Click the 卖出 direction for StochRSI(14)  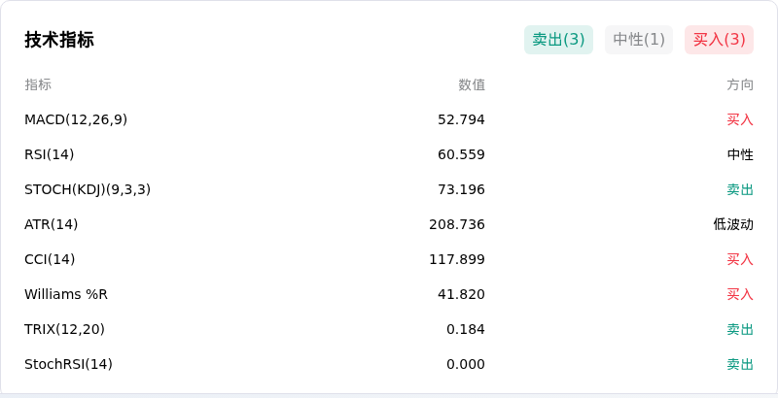[x=740, y=364]
